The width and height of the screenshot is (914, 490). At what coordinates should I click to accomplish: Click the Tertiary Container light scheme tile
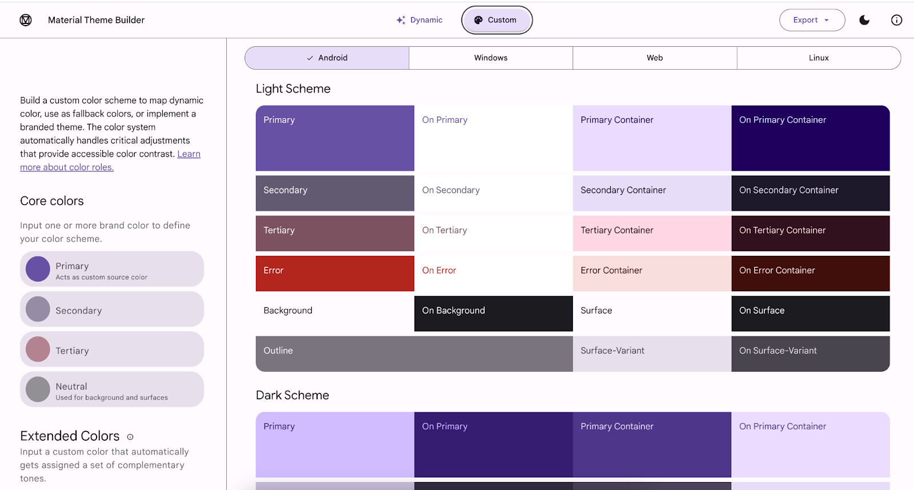[652, 234]
